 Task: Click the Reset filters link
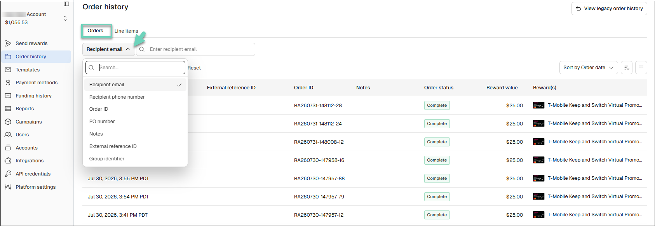click(194, 68)
